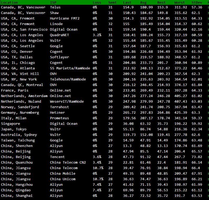Click China, Shanghai location
Viewport: 209px width, 200px height.
(x=17, y=196)
